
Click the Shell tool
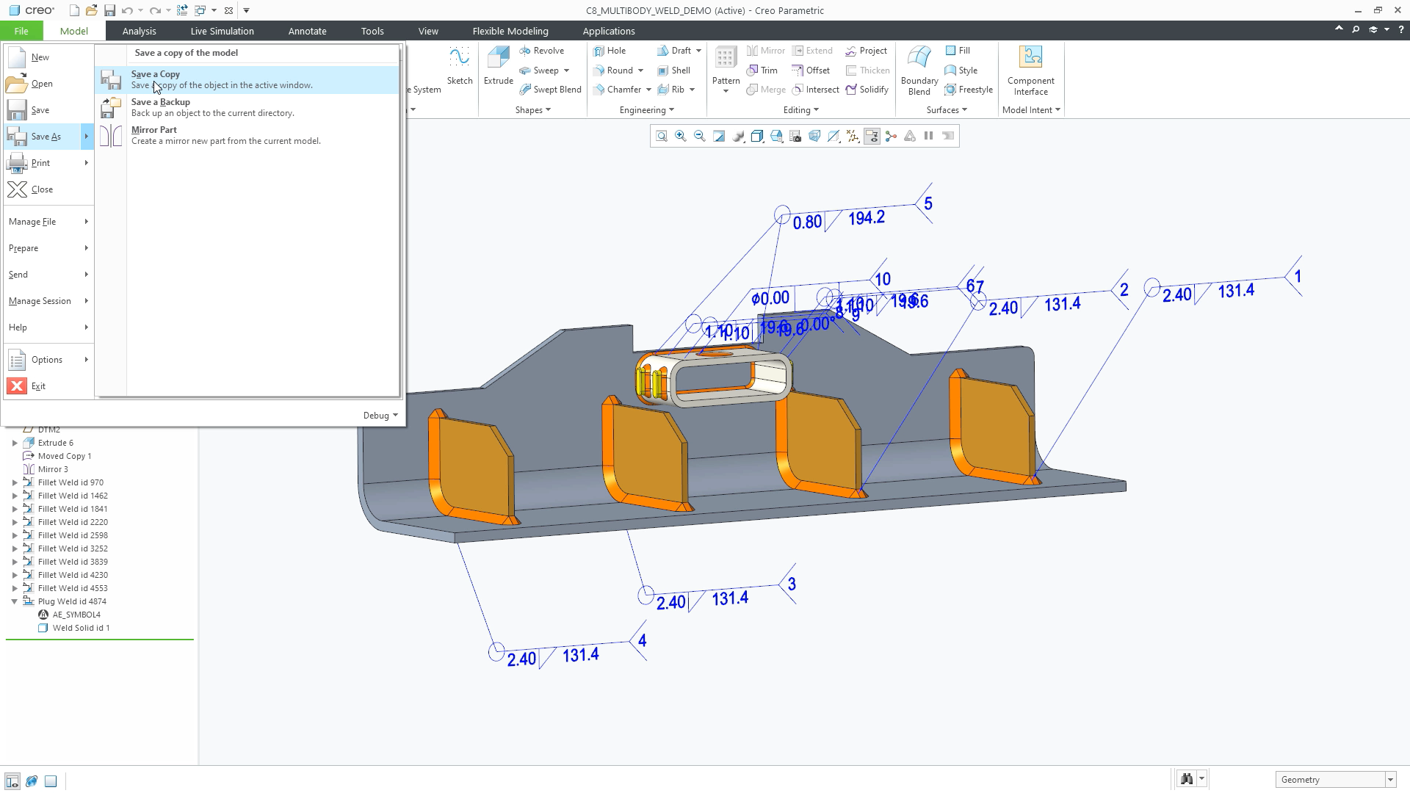coord(673,70)
